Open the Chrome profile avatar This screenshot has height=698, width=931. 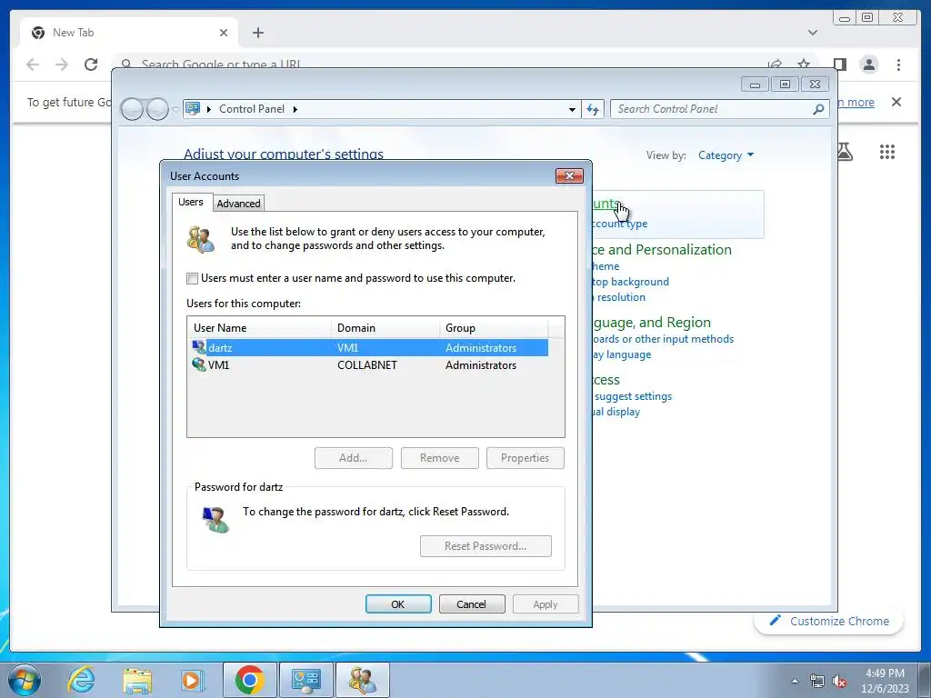[868, 65]
